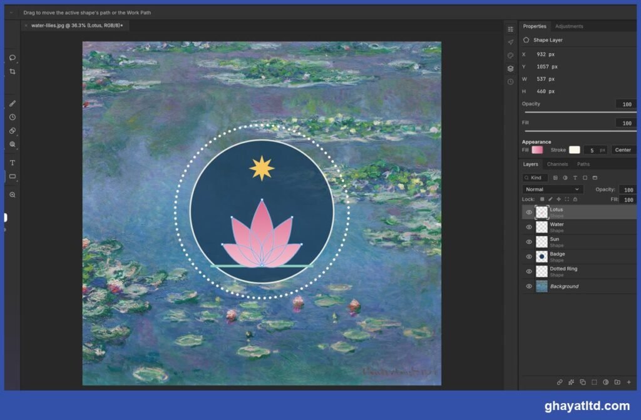The image size is (641, 420).
Task: Click the Properties Opacity slider track
Action: click(x=580, y=112)
